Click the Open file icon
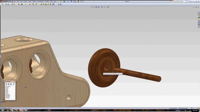Image resolution: width=200 pixels, height=112 pixels. coord(61,2)
